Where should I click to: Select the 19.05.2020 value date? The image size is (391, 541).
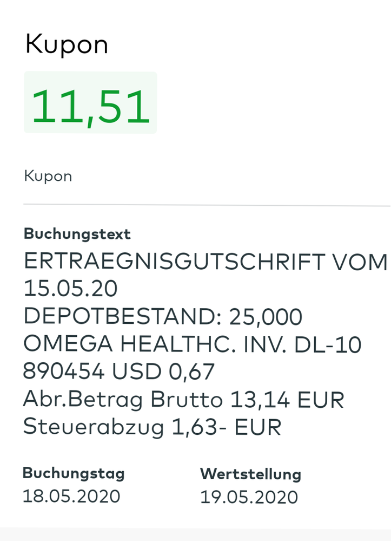click(x=249, y=497)
